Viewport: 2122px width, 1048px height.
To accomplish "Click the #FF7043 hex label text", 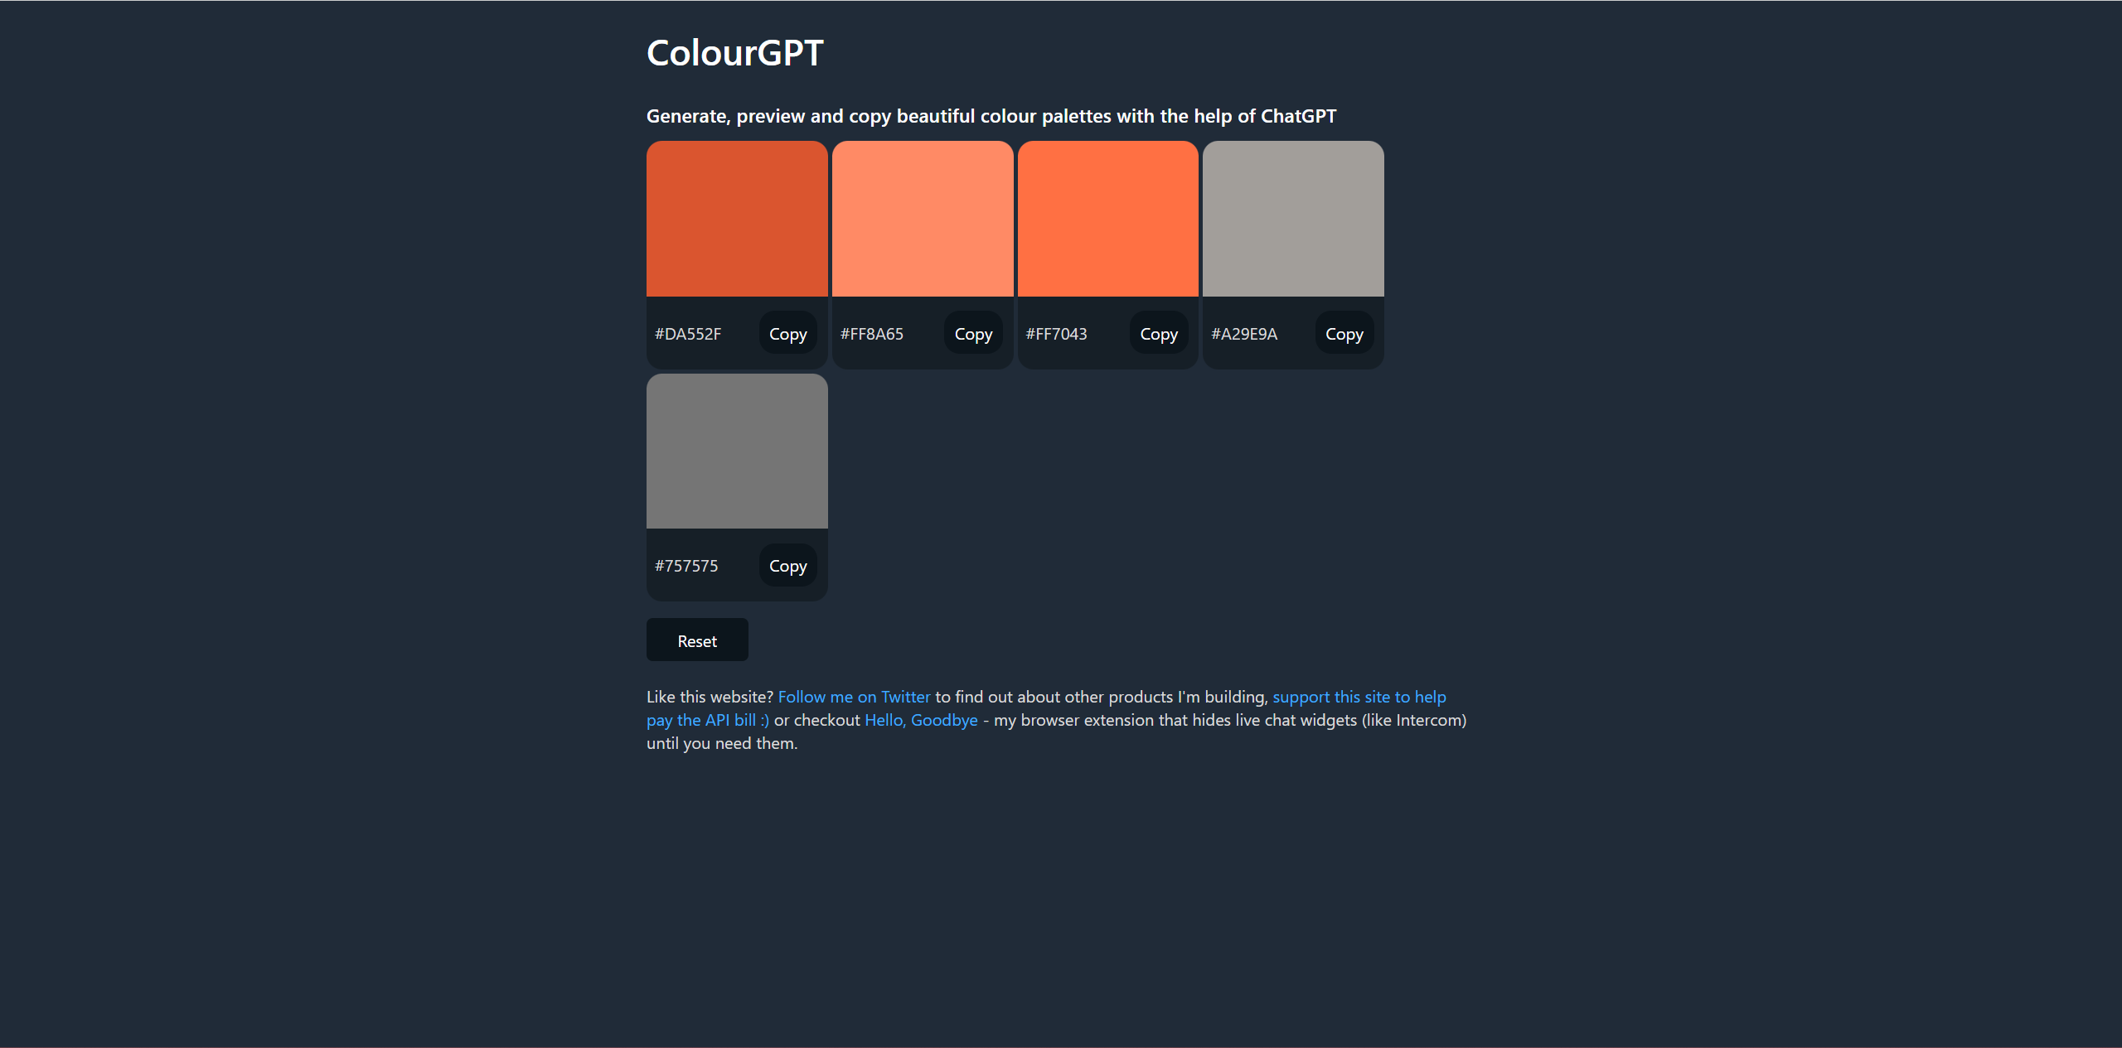I will [x=1056, y=334].
